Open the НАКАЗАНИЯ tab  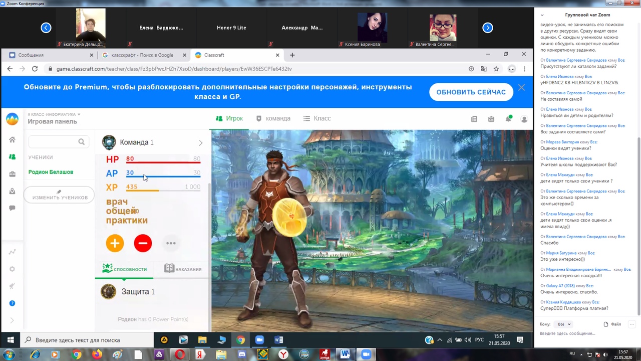[x=183, y=269]
